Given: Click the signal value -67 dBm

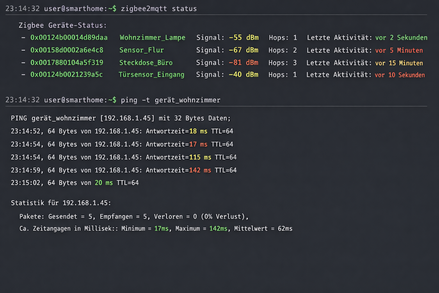Looking at the screenshot, I should tap(244, 50).
